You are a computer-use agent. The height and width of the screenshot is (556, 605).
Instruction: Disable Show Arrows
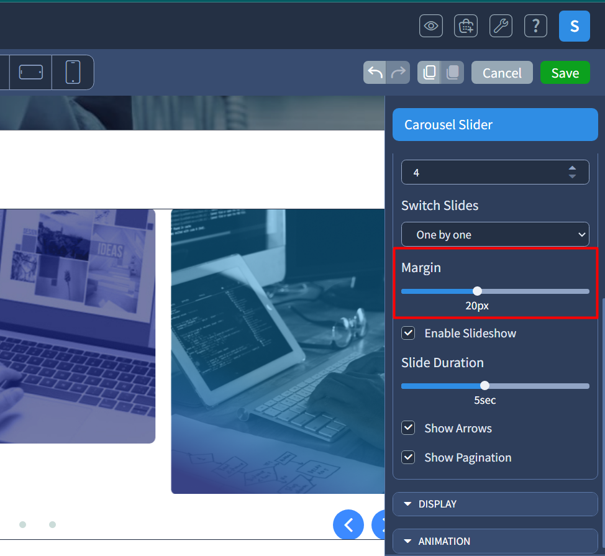(408, 428)
